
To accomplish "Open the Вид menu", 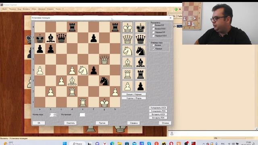I will (x=19, y=9).
